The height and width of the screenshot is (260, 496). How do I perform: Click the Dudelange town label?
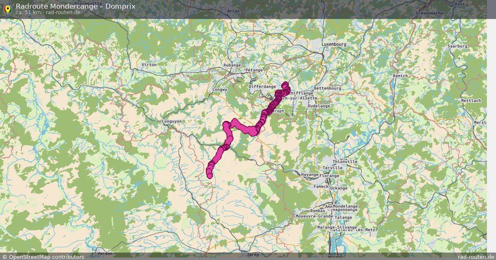(x=319, y=106)
